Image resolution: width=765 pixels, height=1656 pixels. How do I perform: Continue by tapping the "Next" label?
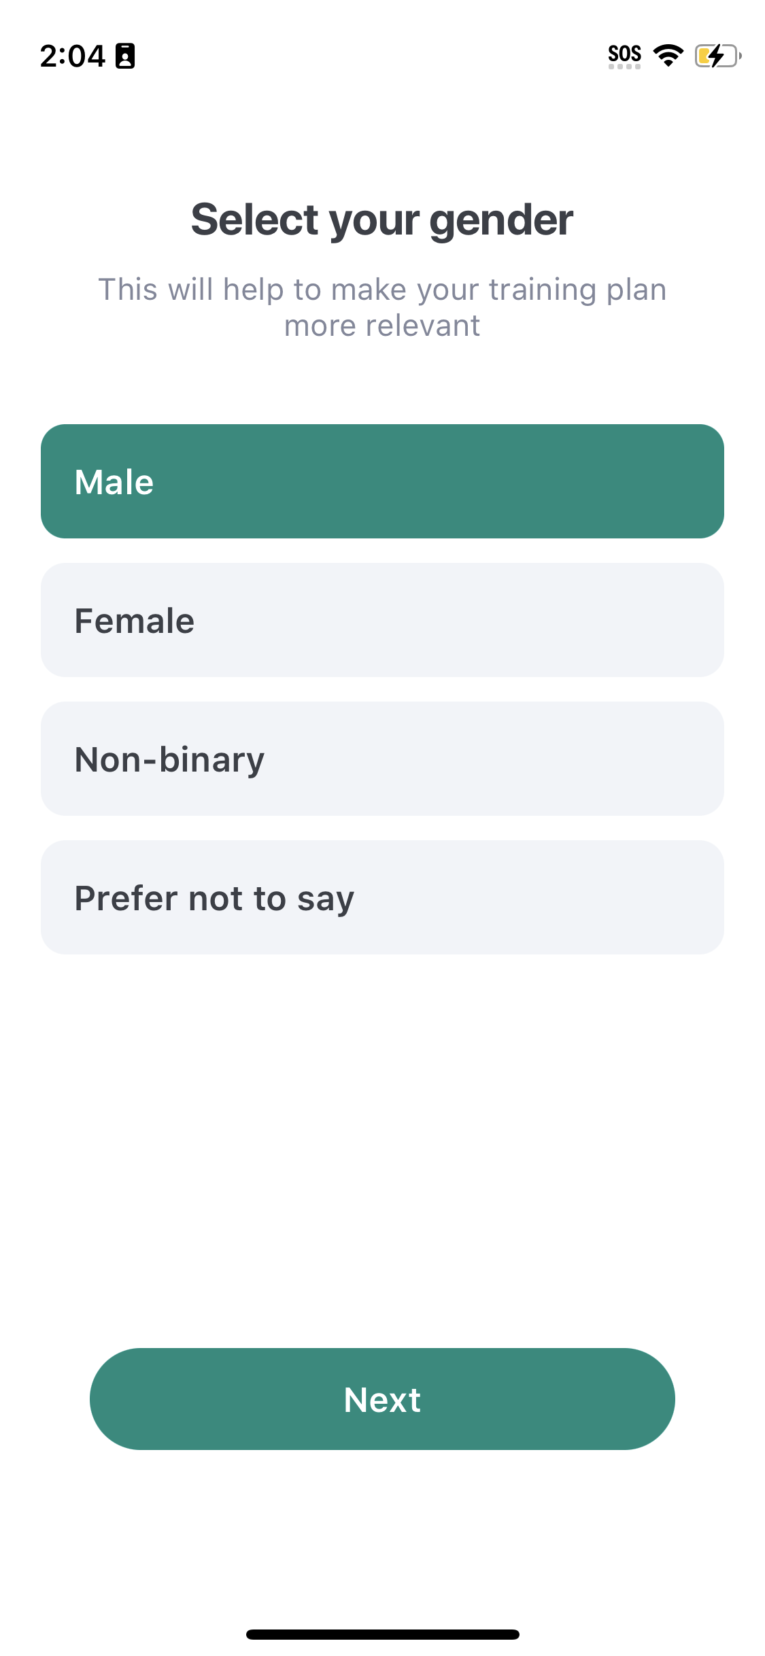pyautogui.click(x=382, y=1400)
